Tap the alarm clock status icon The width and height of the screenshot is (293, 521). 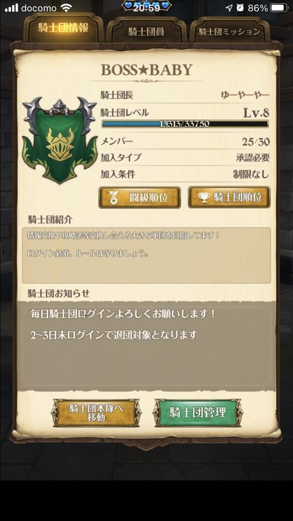240,8
